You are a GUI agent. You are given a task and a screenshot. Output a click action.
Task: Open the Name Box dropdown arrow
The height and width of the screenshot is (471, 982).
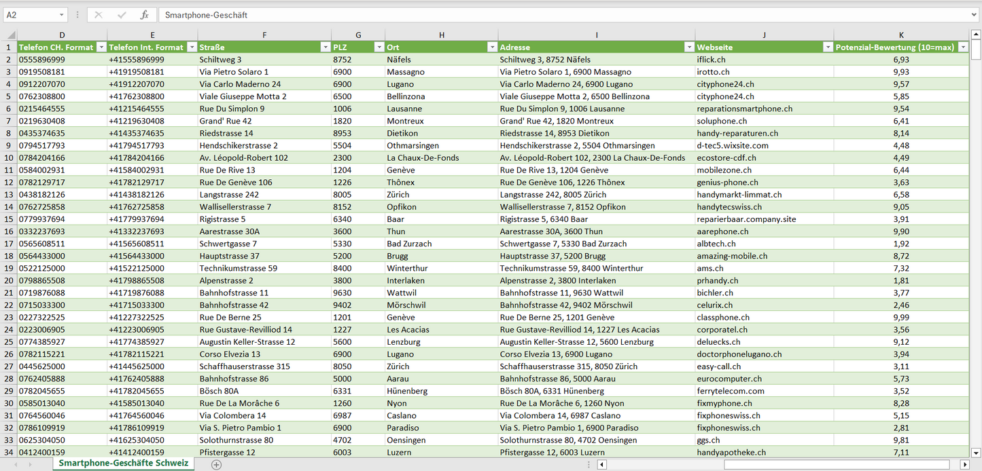coord(61,15)
